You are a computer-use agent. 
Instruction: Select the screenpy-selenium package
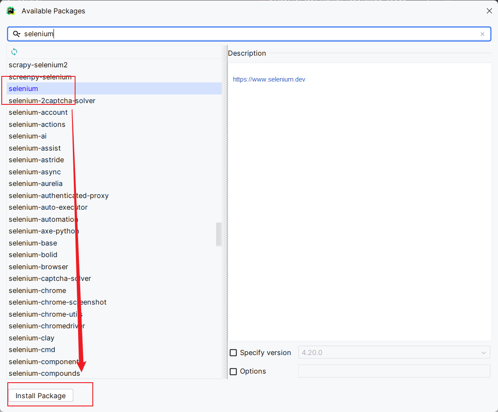(114, 77)
